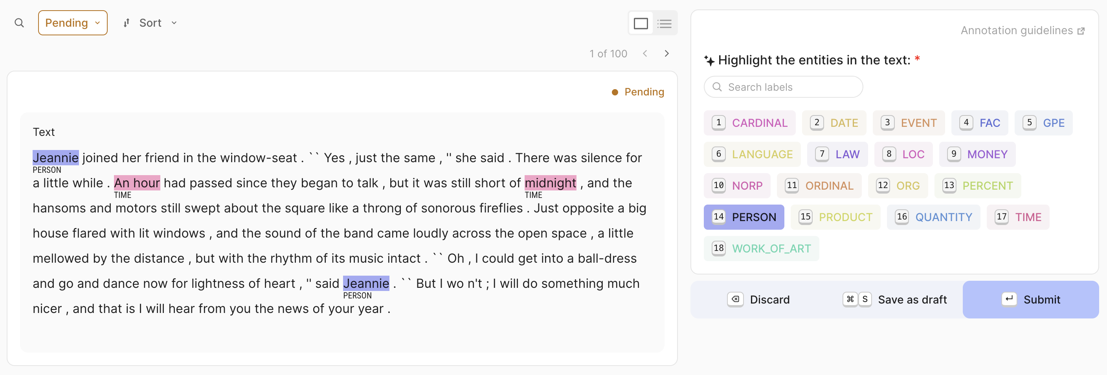The height and width of the screenshot is (375, 1107).
Task: Switch to bulk list view
Action: pyautogui.click(x=665, y=23)
